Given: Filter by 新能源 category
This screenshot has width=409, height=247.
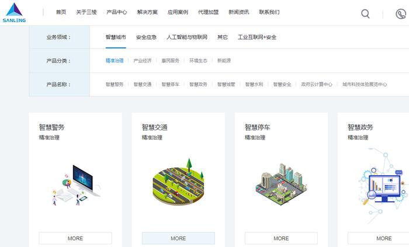Looking at the screenshot, I should click(224, 61).
